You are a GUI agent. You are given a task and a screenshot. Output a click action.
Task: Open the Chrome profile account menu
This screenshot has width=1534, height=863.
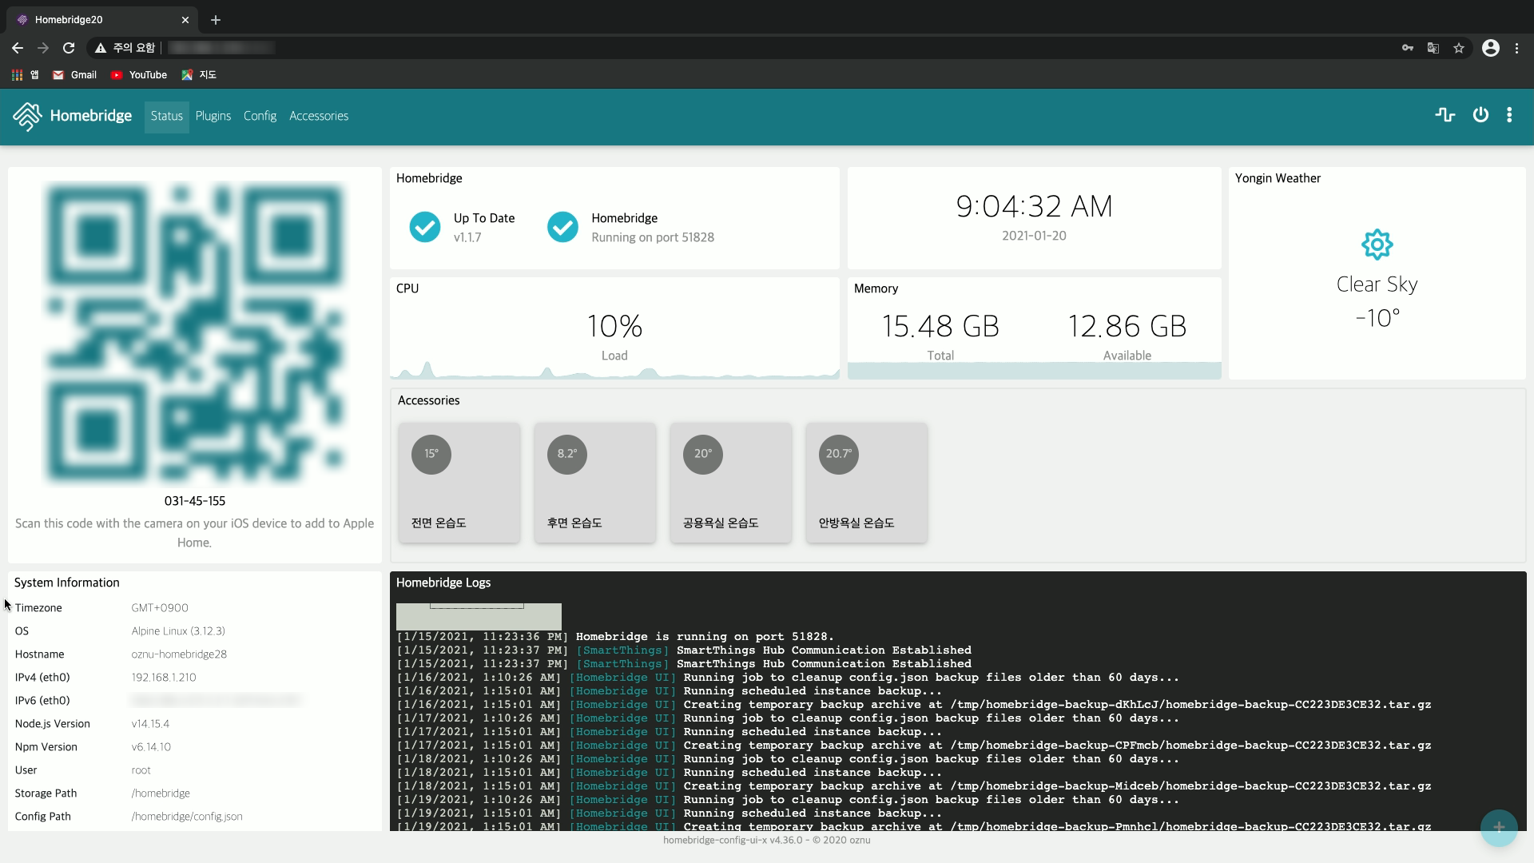click(1490, 48)
